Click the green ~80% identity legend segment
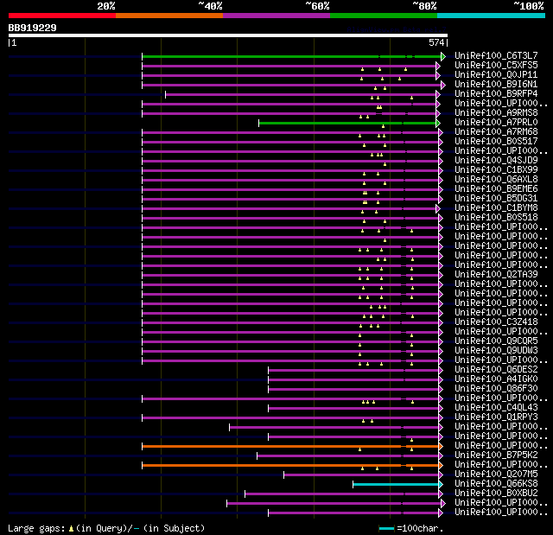 [x=384, y=16]
